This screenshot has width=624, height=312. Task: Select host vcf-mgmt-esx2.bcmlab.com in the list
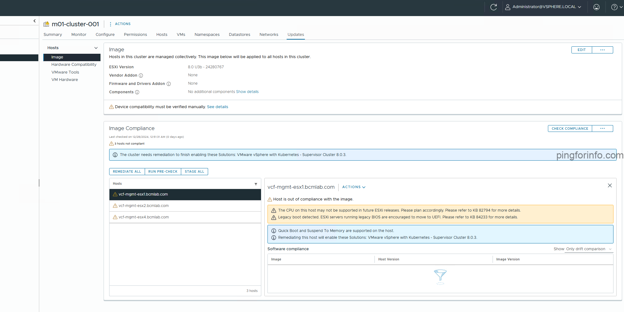click(143, 206)
